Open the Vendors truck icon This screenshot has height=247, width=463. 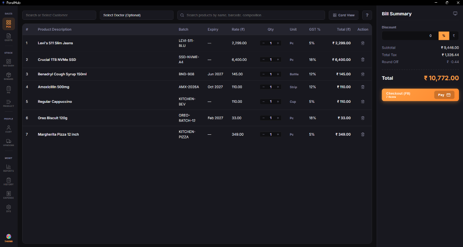pyautogui.click(x=9, y=142)
